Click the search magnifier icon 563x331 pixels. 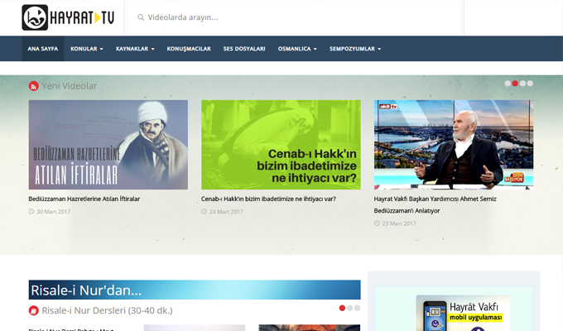[x=141, y=17]
